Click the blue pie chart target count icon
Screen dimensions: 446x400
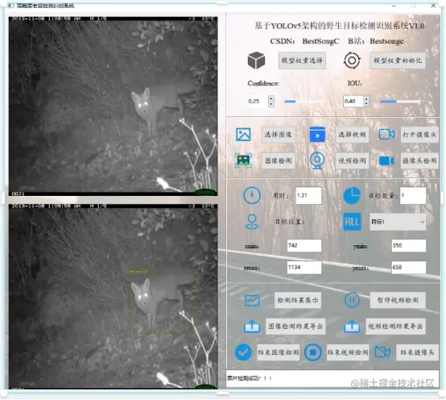tap(352, 195)
